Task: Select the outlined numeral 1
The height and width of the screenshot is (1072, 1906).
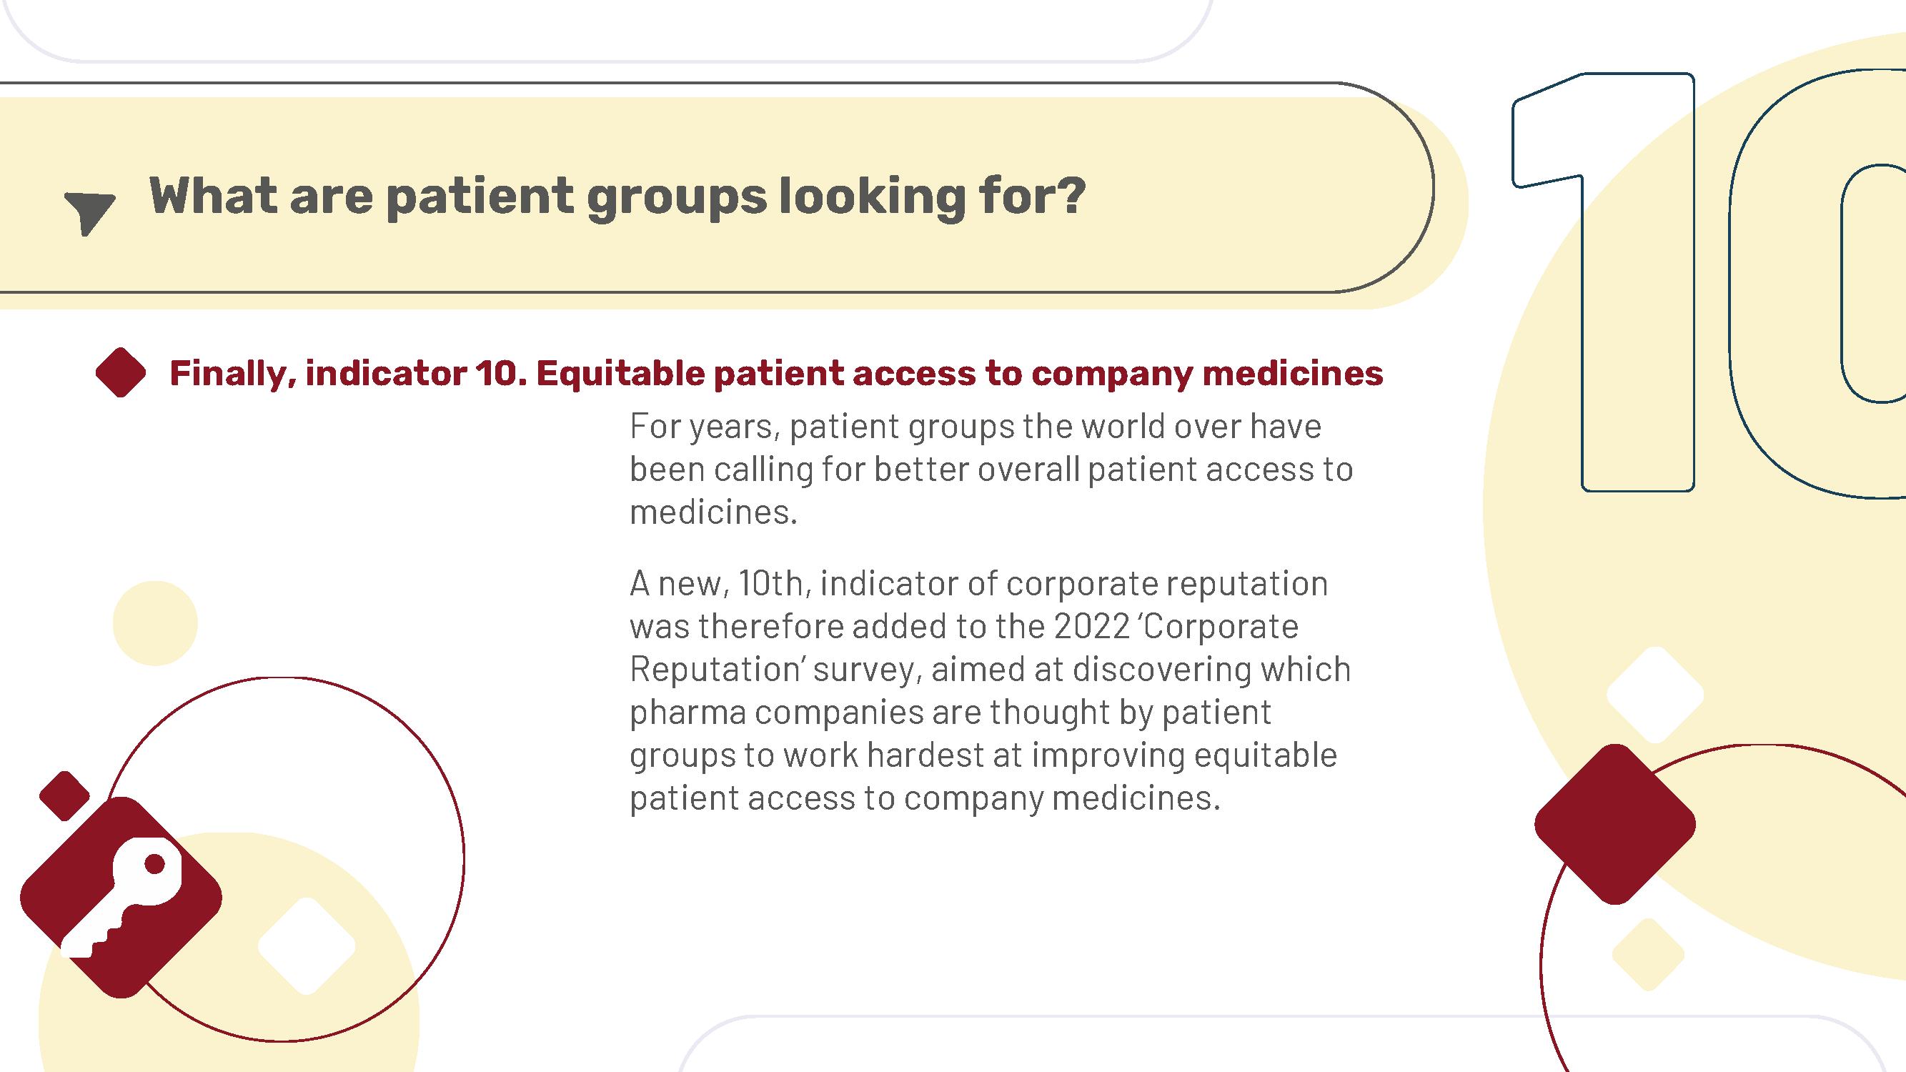Action: pyautogui.click(x=1604, y=282)
